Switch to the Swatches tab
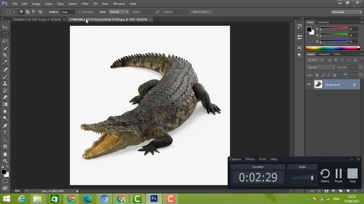 click(x=324, y=22)
